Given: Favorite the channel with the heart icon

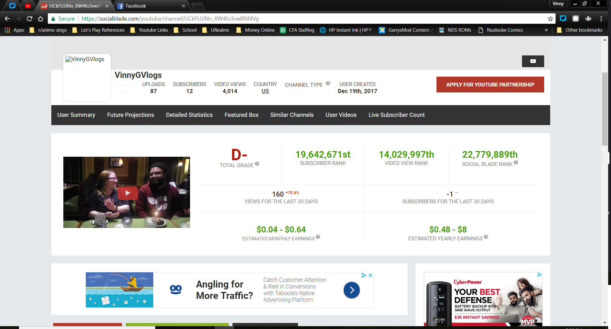Looking at the screenshot, I should click(x=124, y=90).
